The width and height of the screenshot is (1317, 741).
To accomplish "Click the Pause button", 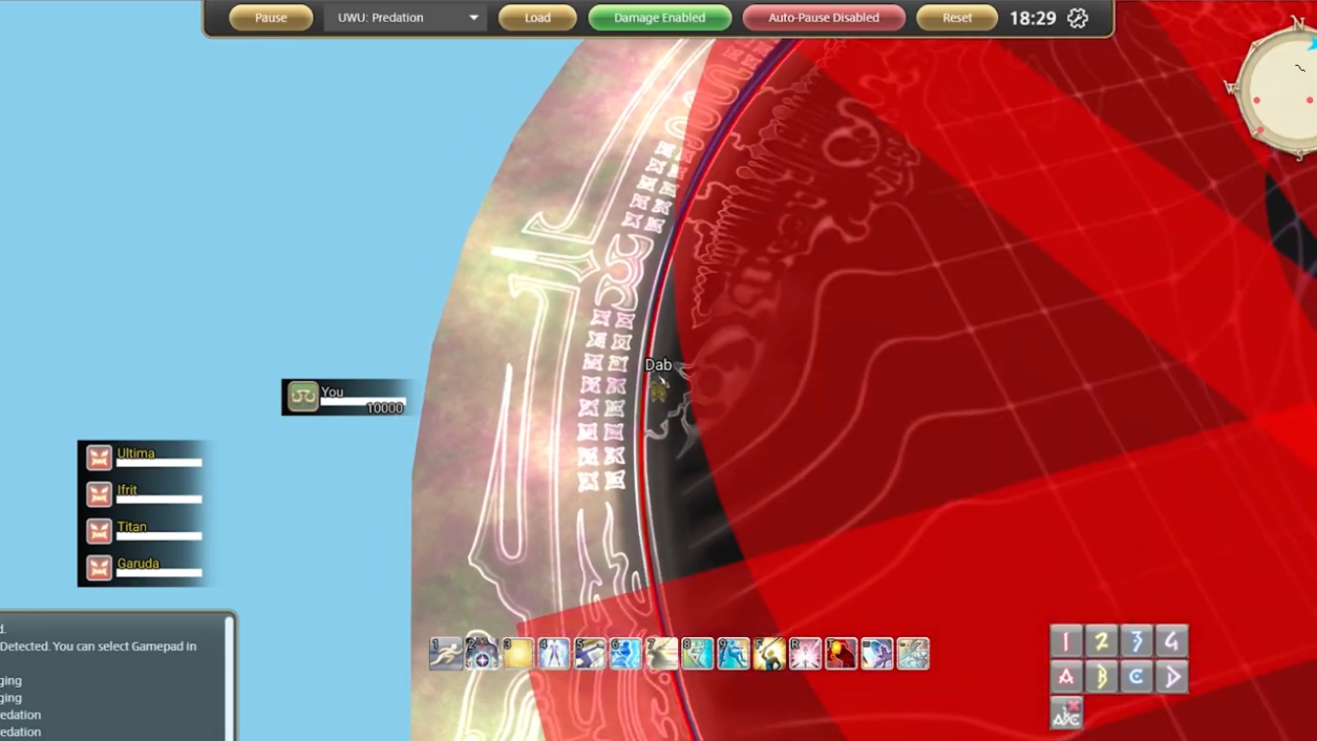I will pyautogui.click(x=271, y=18).
